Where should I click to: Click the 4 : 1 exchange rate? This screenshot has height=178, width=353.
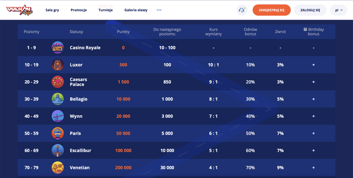coord(213,167)
